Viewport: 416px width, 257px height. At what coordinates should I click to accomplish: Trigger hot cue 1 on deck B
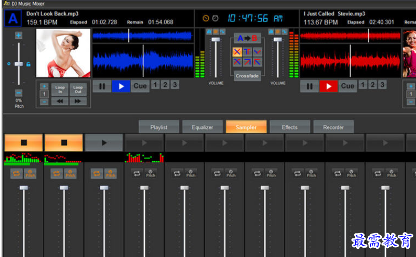coord(363,84)
